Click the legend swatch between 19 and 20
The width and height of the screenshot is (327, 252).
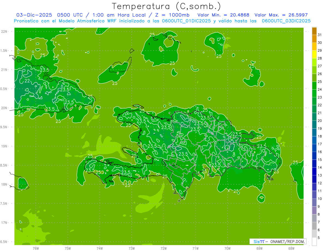pyautogui.click(x=314, y=125)
